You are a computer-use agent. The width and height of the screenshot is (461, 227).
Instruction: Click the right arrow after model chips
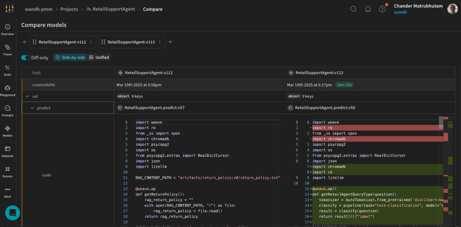point(170,41)
